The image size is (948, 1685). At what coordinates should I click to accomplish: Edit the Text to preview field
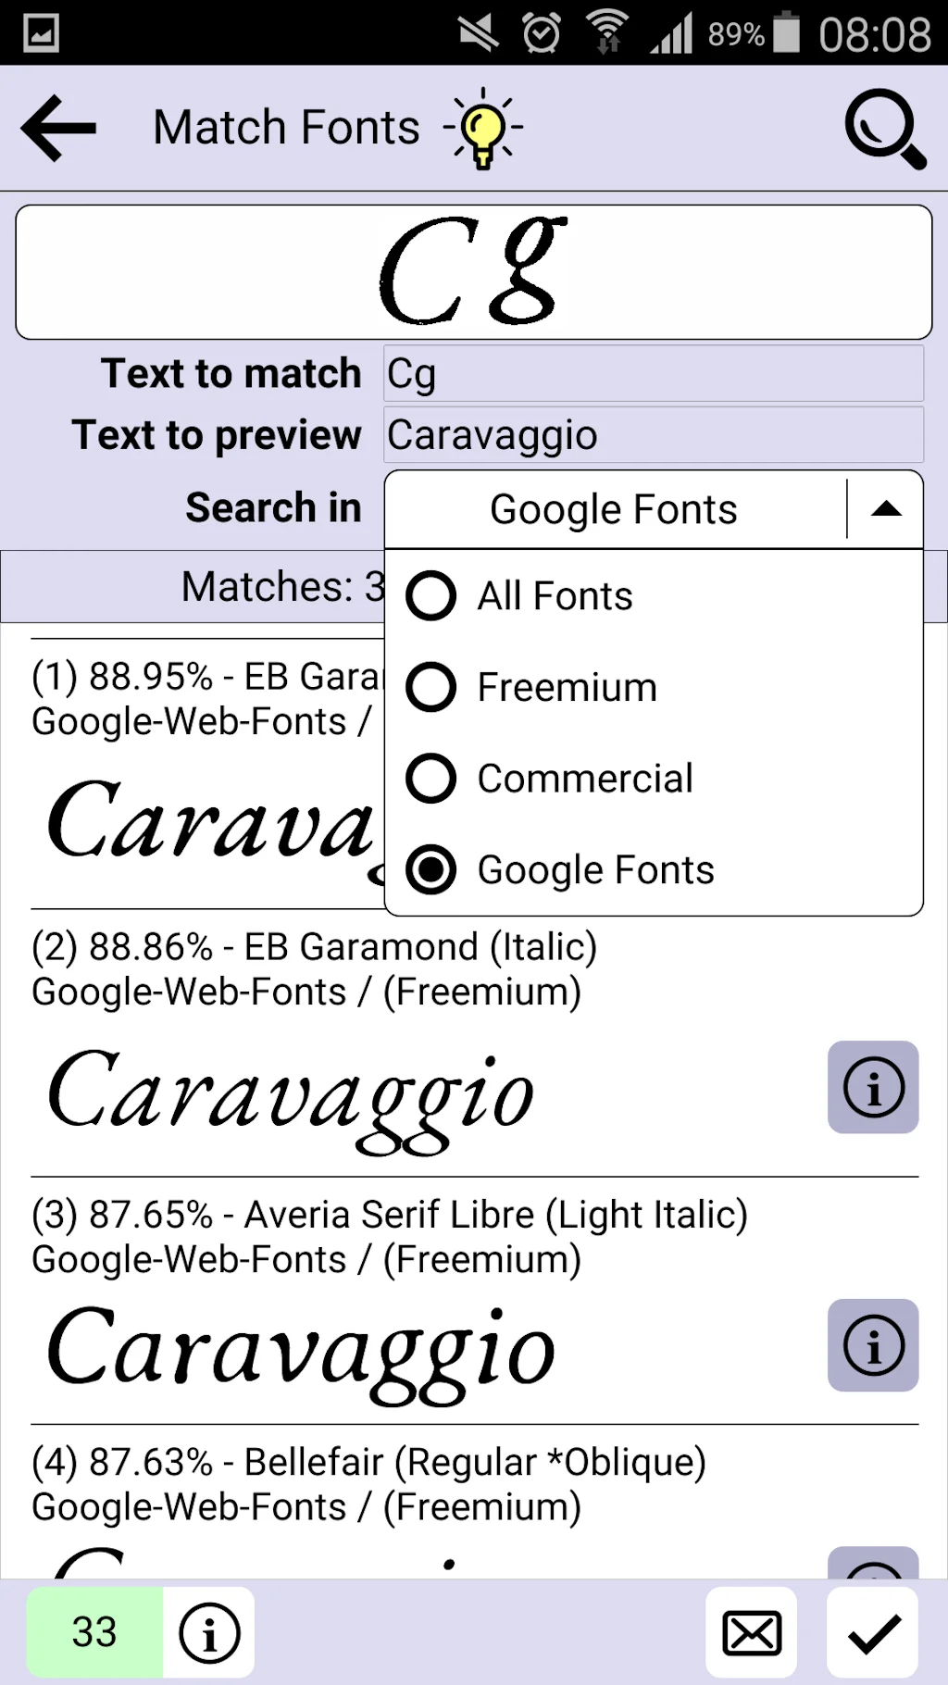pyautogui.click(x=651, y=435)
